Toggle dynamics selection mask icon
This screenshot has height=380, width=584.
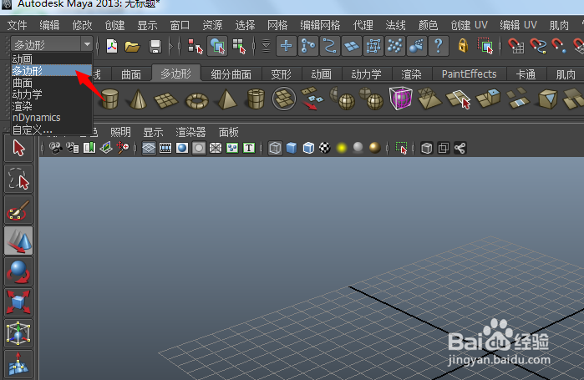point(395,46)
